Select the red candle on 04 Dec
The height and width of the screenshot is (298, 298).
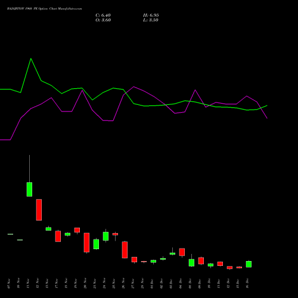coord(182,252)
